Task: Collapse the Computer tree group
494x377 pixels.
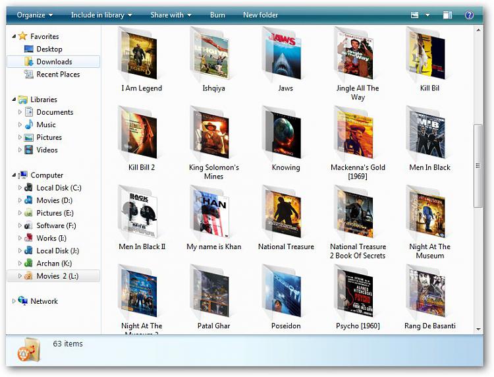Action: coord(14,175)
